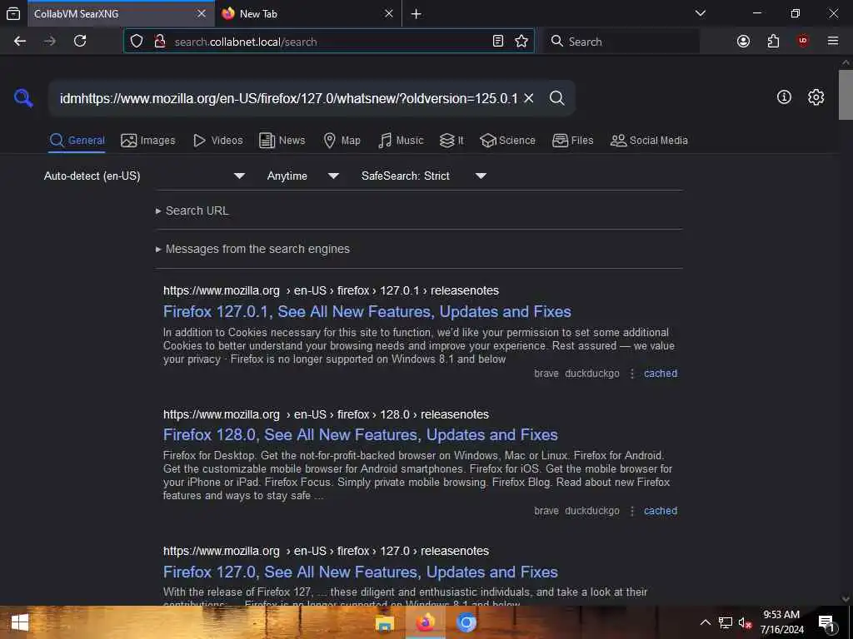
Task: Click the SearXNG magnifier logo
Action: point(23,98)
